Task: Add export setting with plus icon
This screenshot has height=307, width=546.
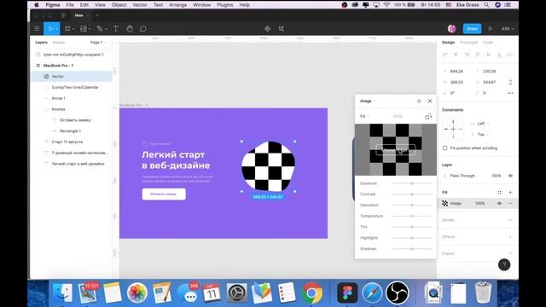Action: [x=510, y=253]
